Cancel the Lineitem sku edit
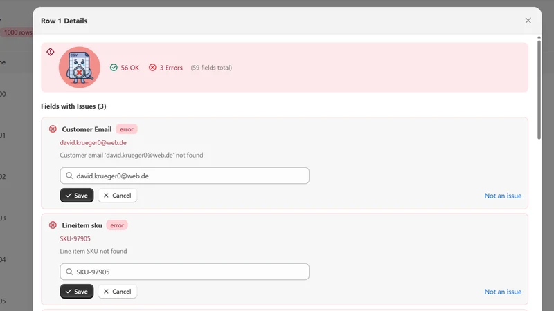Screen dimensions: 554x311 117,291
